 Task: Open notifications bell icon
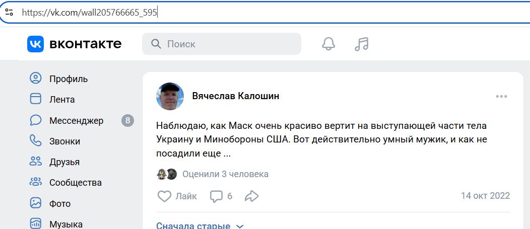pos(328,44)
